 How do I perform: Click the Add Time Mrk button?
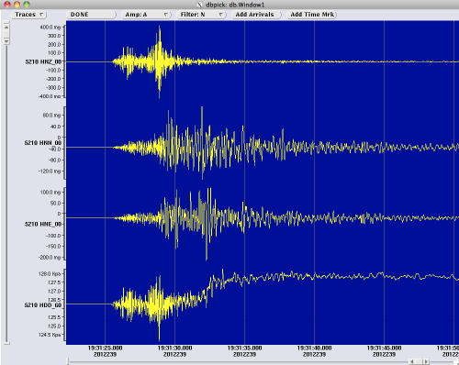312,15
